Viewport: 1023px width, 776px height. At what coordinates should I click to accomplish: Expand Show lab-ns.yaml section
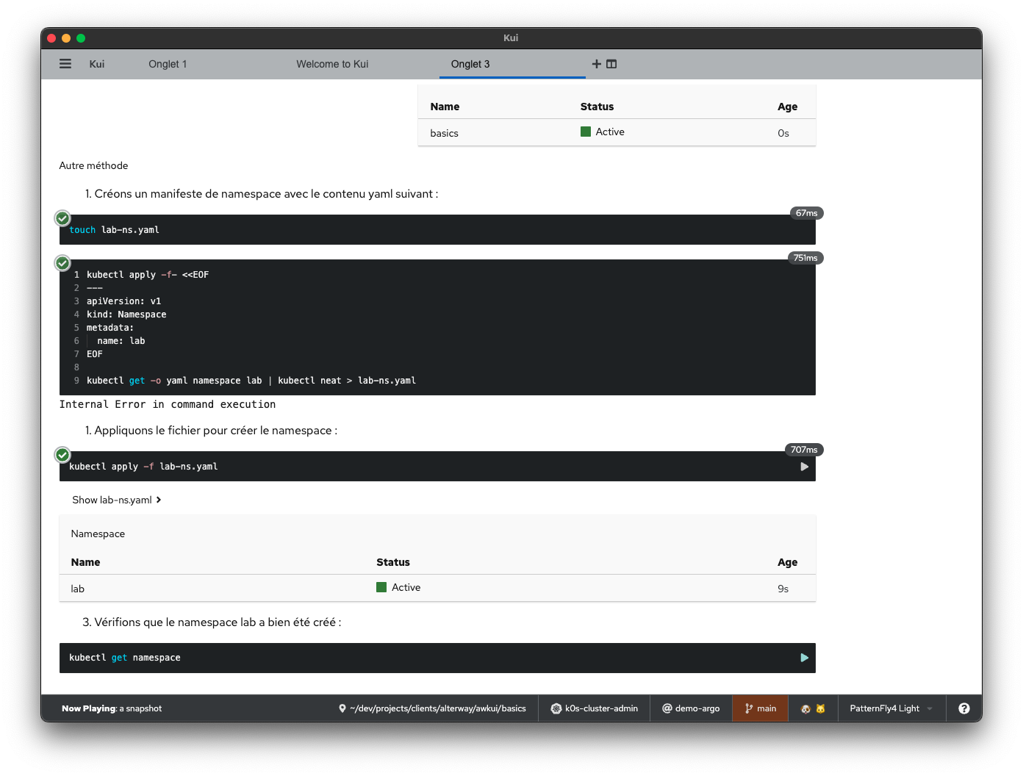116,500
